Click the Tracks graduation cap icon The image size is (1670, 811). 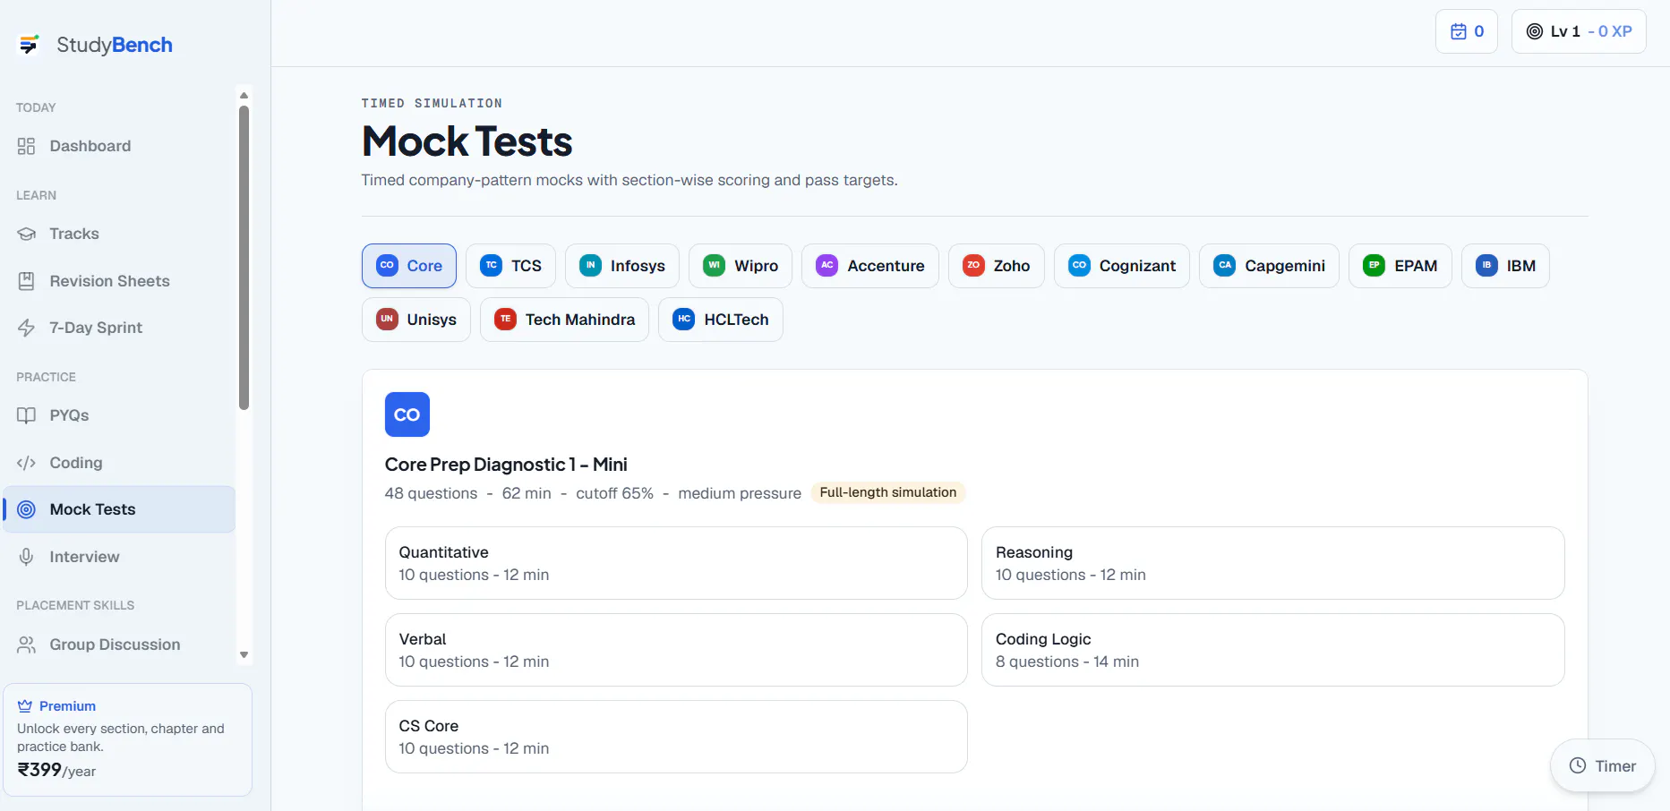point(27,234)
